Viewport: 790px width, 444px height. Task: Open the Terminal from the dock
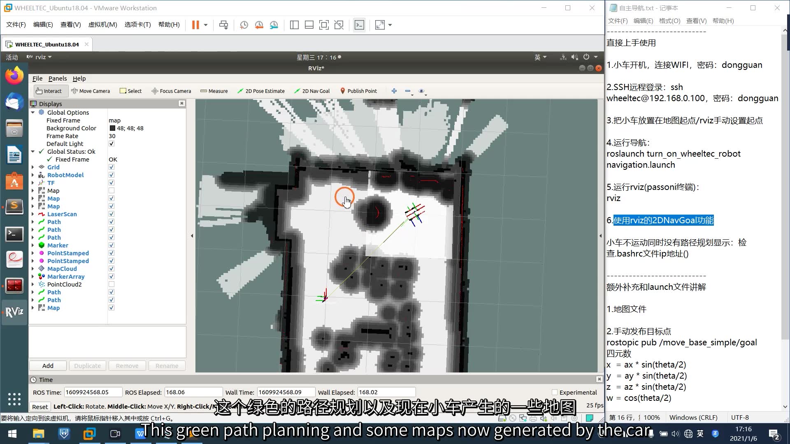[x=14, y=234]
